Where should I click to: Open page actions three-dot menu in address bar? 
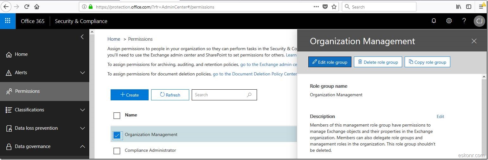click(316, 7)
